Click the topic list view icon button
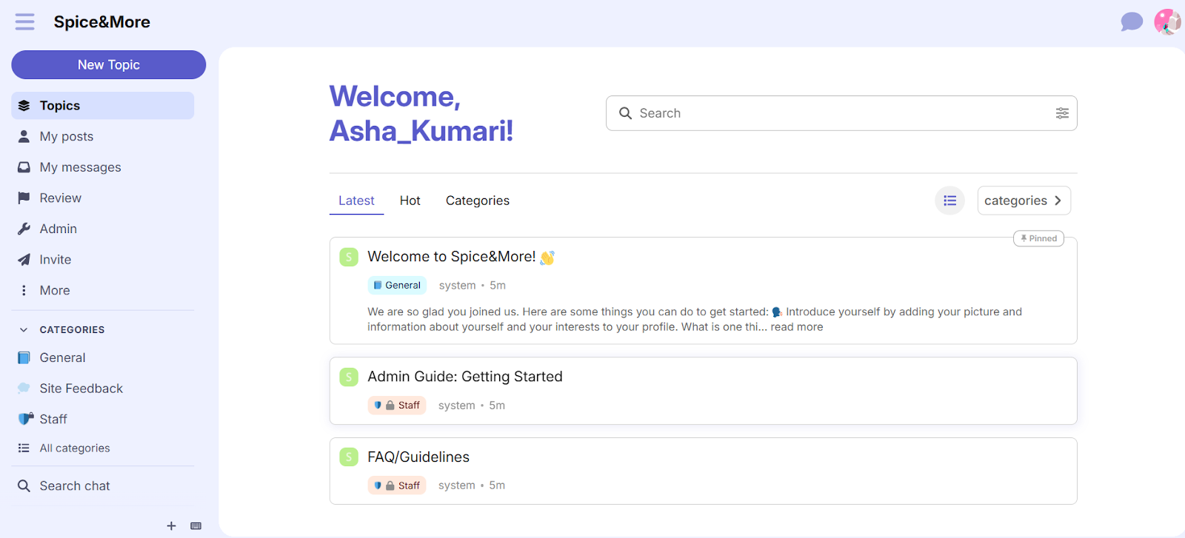This screenshot has width=1185, height=538. (950, 201)
